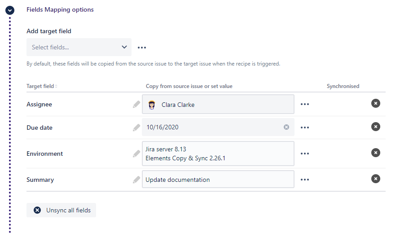Open the Clara Clarke assignee picker
The height and width of the screenshot is (242, 400).
click(x=218, y=105)
